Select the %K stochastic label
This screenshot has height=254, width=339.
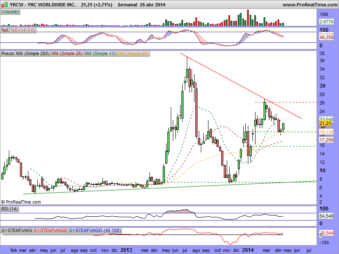coord(5,30)
